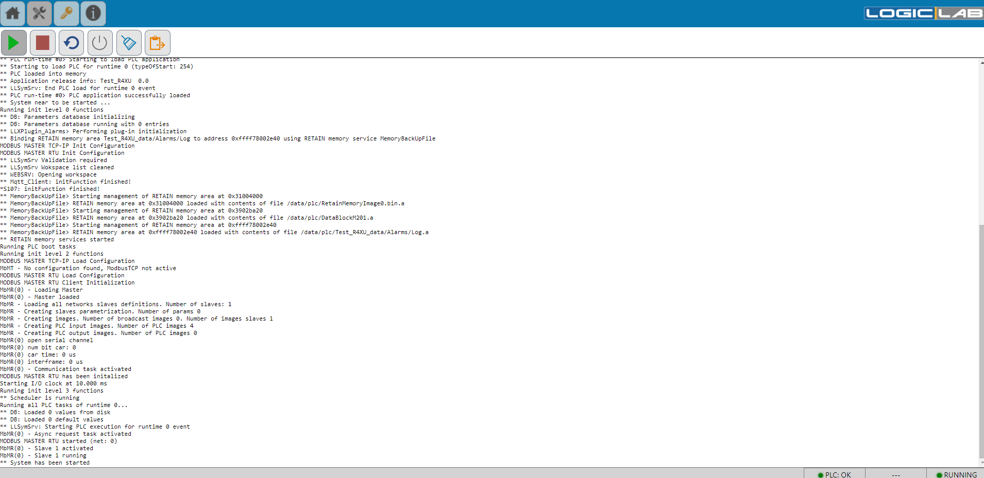
Task: Click the 'RETAIN memory services started' log line
Action: pos(62,239)
